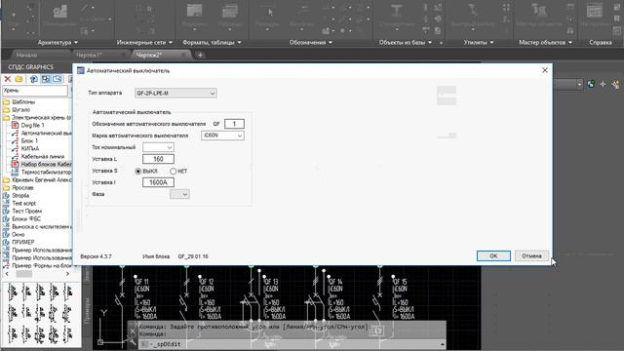The width and height of the screenshot is (624, 351).
Task: Click the plus icon to add new drawing tab
Action: (x=200, y=55)
